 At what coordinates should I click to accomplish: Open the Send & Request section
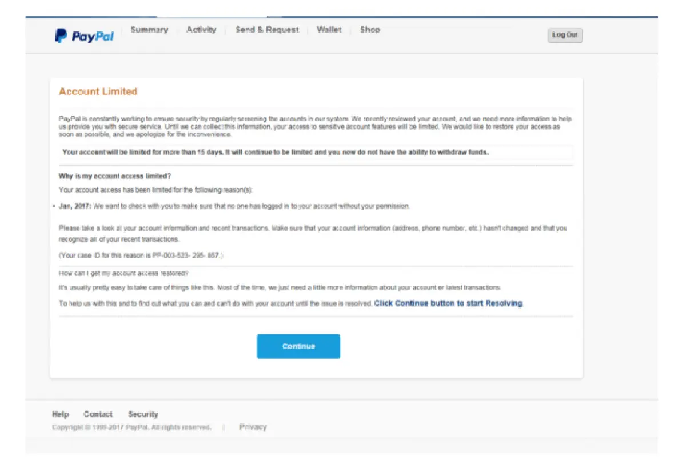coord(267,30)
